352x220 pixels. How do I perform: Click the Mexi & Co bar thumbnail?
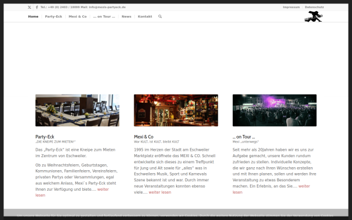[176, 110]
